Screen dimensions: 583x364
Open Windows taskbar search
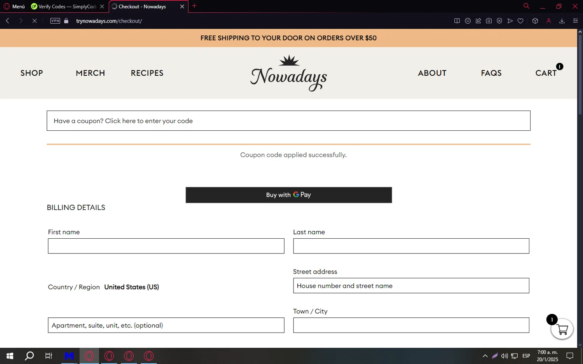[29, 356]
